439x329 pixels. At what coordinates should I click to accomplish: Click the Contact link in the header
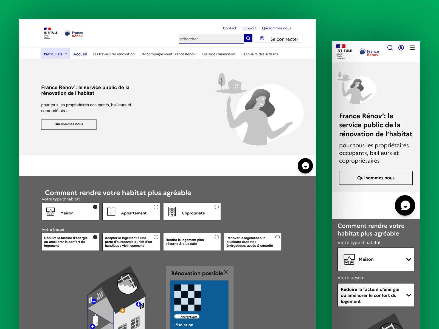point(230,28)
